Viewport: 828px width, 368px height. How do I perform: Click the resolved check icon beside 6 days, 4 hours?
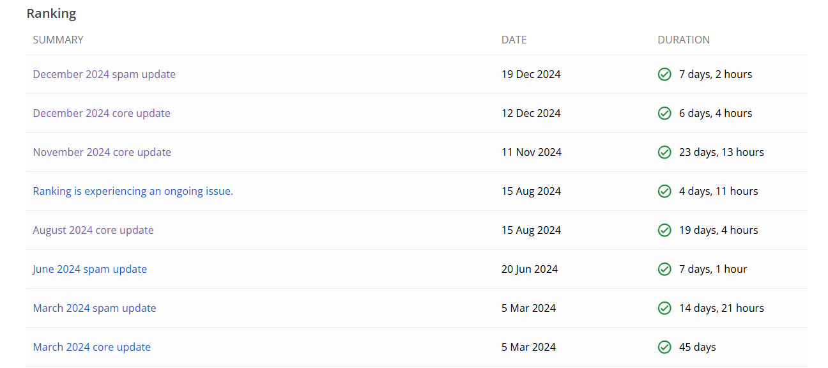click(x=664, y=113)
